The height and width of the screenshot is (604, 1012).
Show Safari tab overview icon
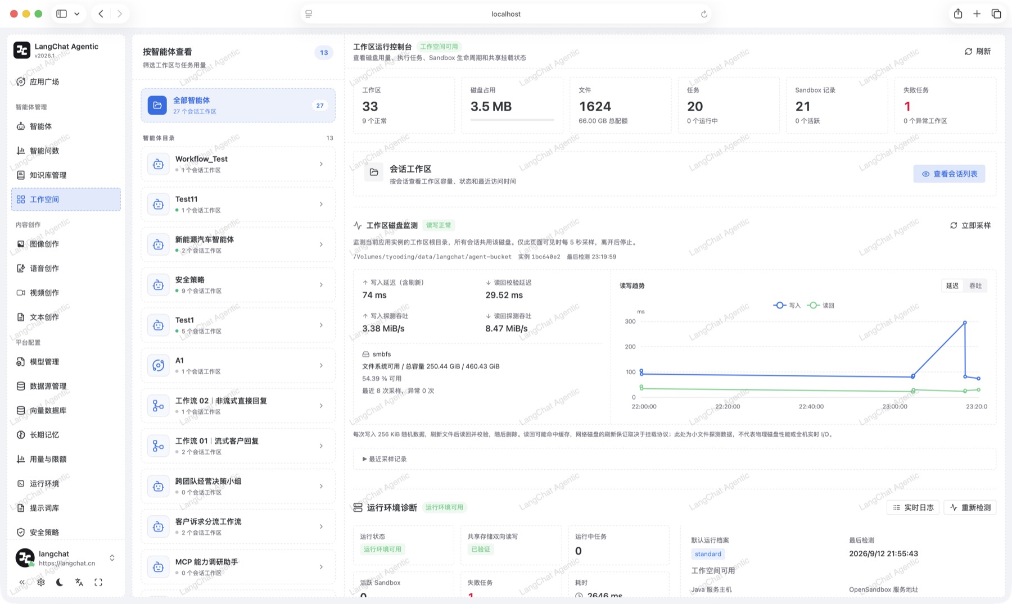point(996,14)
